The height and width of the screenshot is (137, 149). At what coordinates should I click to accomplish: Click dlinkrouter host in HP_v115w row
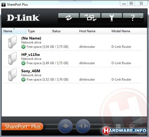(87, 63)
